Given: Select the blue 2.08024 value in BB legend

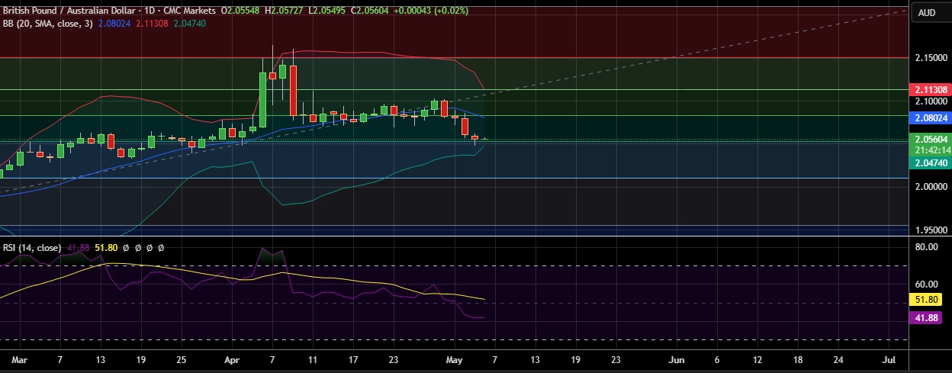Looking at the screenshot, I should [x=115, y=24].
